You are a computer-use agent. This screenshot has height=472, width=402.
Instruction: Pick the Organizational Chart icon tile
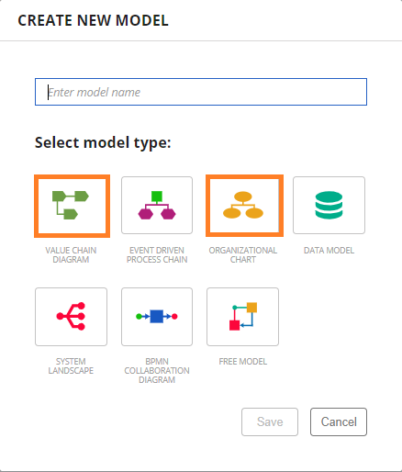[244, 206]
